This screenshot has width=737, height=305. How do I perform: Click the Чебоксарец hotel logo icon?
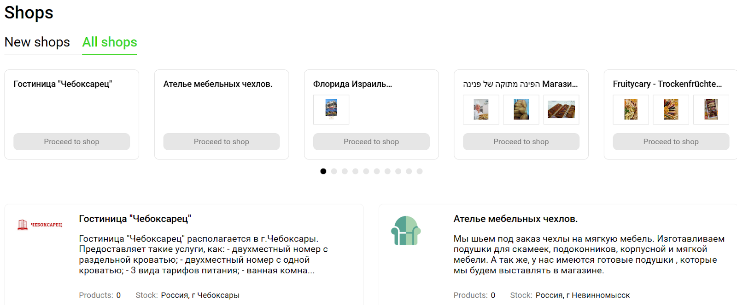pyautogui.click(x=39, y=225)
